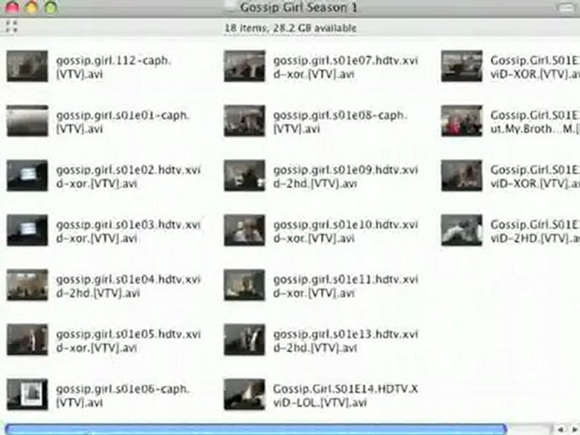
Task: Pick the s01e04 2hd video thumbnail
Action: (x=27, y=285)
